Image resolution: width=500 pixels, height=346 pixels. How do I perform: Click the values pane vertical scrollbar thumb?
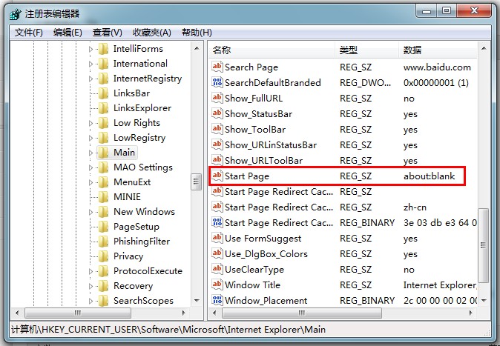pyautogui.click(x=484, y=245)
